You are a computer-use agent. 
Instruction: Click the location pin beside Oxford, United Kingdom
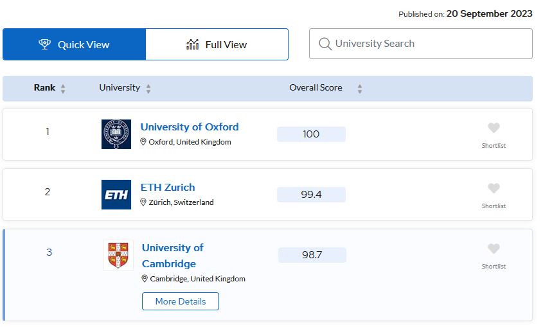pyautogui.click(x=144, y=142)
